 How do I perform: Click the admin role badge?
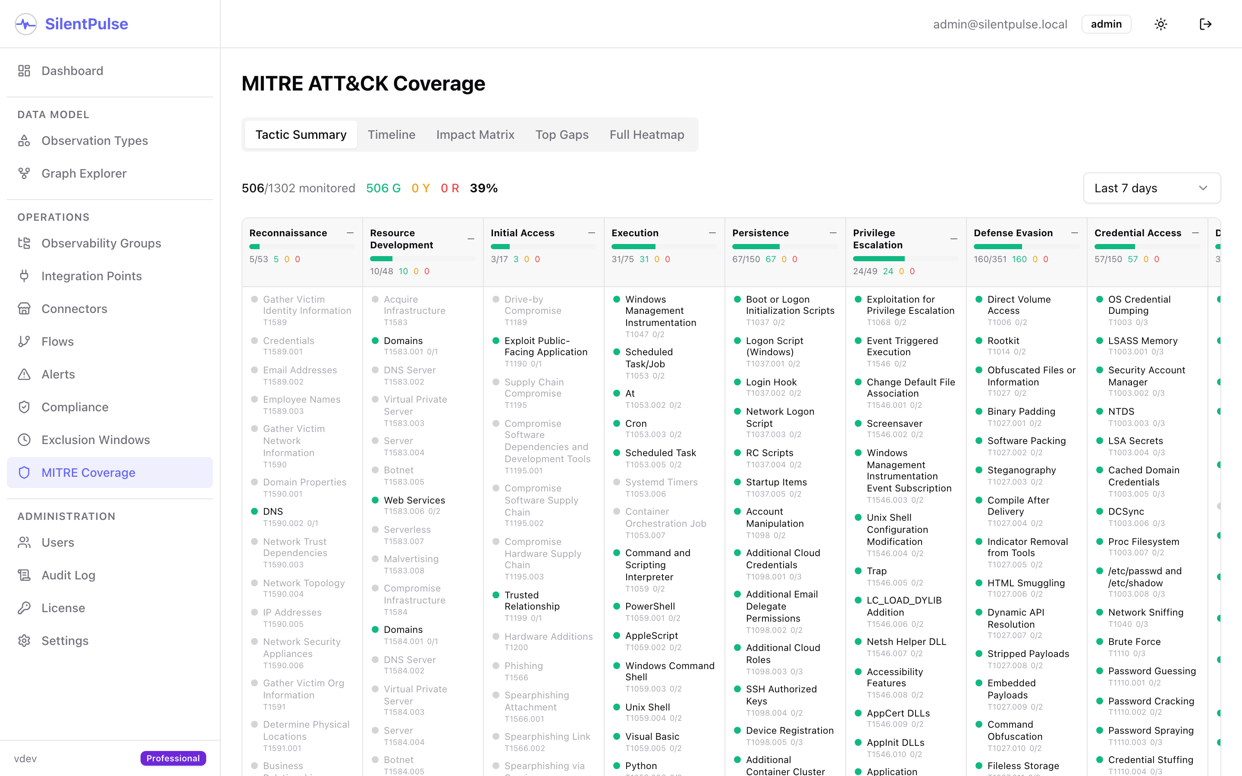point(1106,24)
